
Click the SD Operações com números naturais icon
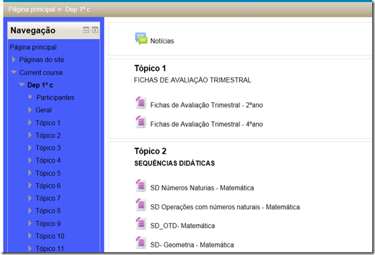coord(141,205)
